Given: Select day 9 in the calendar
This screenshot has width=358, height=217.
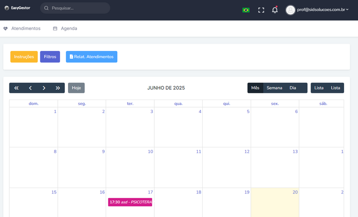Looking at the screenshot, I should [103, 152].
